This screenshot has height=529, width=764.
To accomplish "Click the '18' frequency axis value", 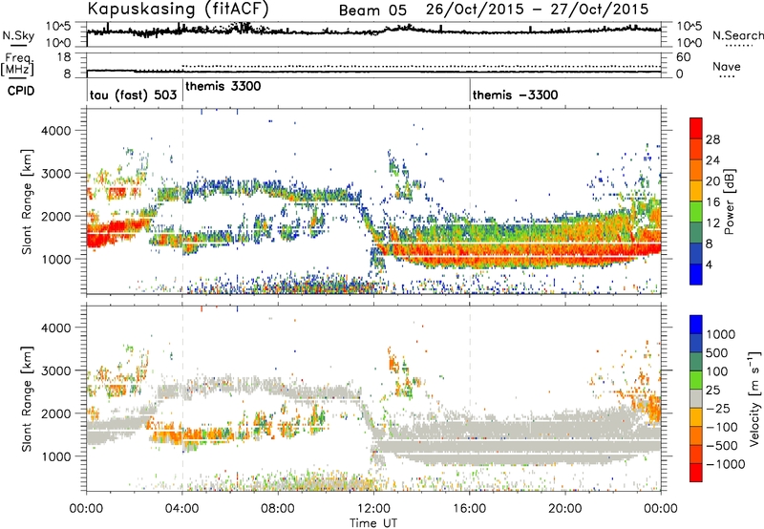I will pos(65,56).
